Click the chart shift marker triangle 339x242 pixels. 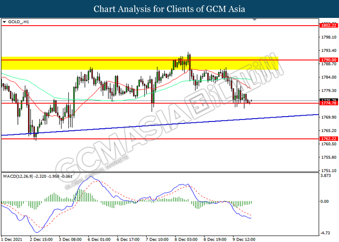tap(255, 20)
